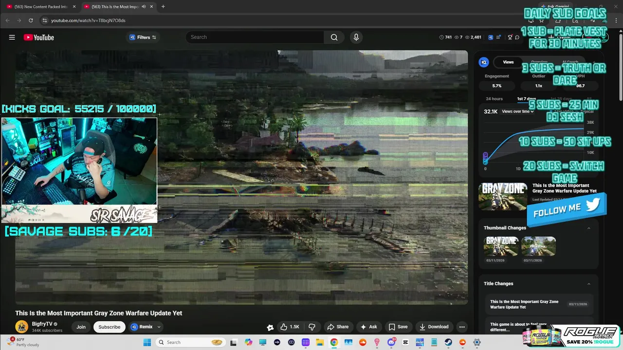Click the BigfryTV channel avatar
This screenshot has width=623, height=350.
point(21,327)
